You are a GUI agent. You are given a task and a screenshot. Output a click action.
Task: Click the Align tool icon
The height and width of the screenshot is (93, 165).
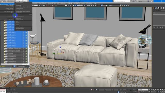(x=71, y=5)
